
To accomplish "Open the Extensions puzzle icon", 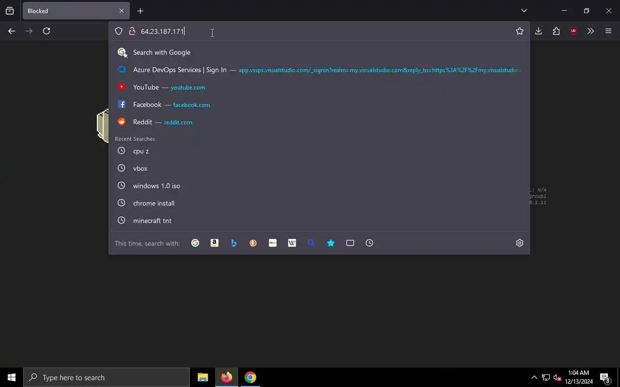I will (556, 31).
